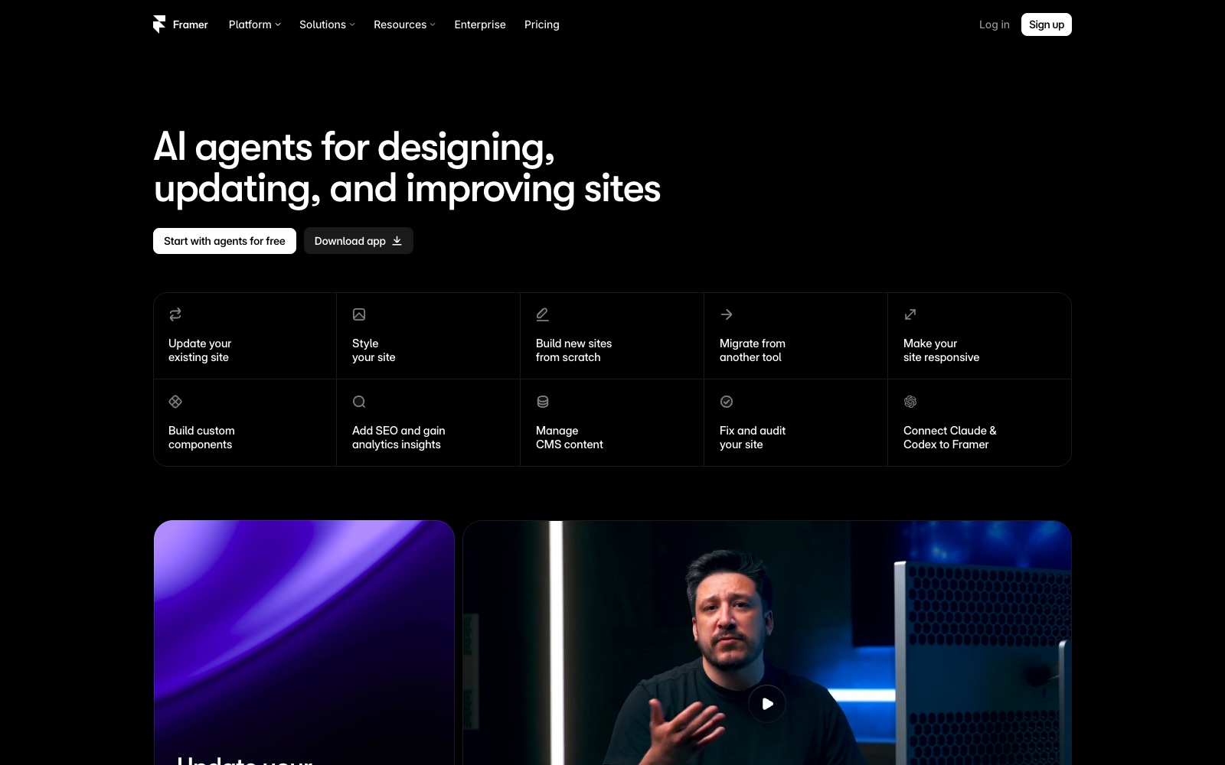Select the Manage CMS content label
Image resolution: width=1225 pixels, height=765 pixels.
(570, 438)
